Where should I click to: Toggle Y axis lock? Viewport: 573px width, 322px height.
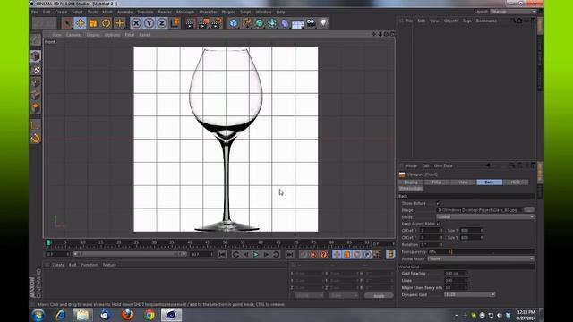click(x=150, y=23)
